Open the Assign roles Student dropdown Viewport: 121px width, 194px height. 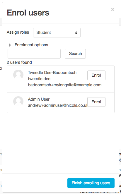[57, 32]
